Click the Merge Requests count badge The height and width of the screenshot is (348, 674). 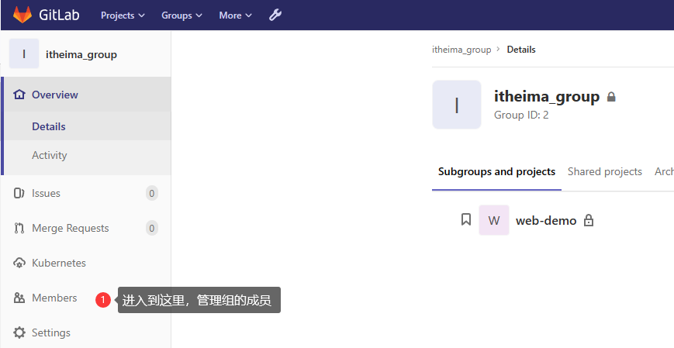point(152,228)
